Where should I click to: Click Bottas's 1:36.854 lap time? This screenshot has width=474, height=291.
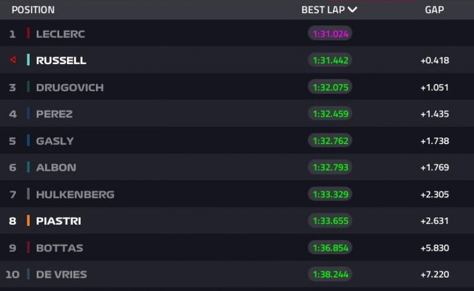click(x=330, y=248)
